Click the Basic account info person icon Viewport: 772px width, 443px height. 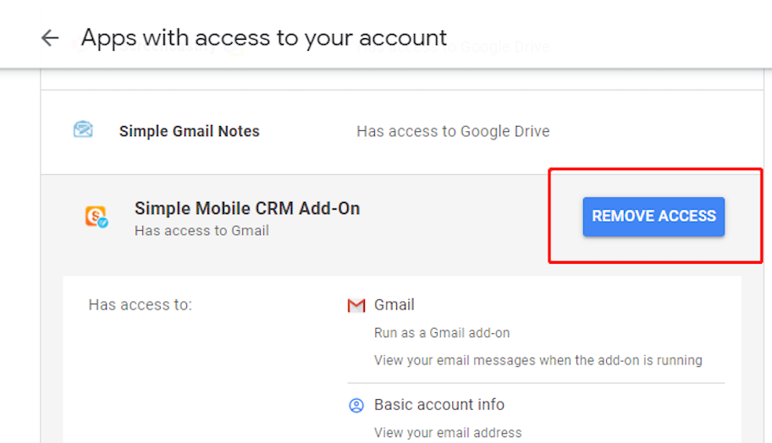(x=356, y=405)
